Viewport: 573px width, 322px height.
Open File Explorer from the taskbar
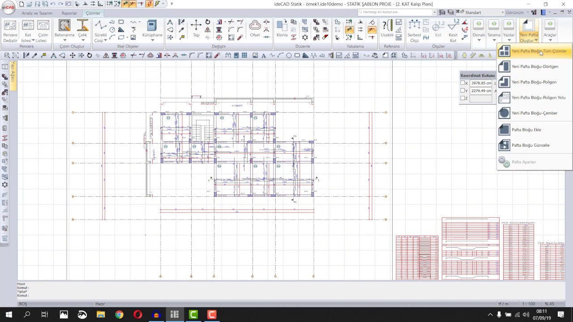click(101, 315)
